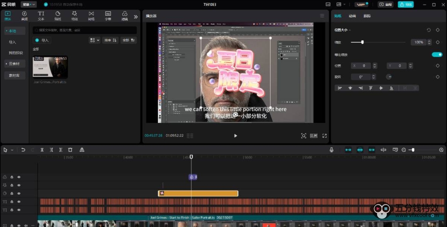Click the focus/scan frame icon in player

(304, 136)
